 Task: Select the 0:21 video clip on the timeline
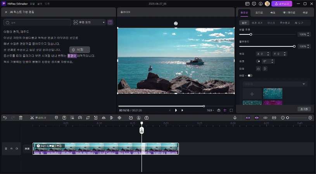pos(105,149)
